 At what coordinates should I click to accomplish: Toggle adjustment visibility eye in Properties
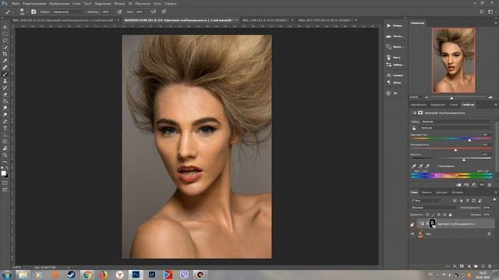click(482, 185)
